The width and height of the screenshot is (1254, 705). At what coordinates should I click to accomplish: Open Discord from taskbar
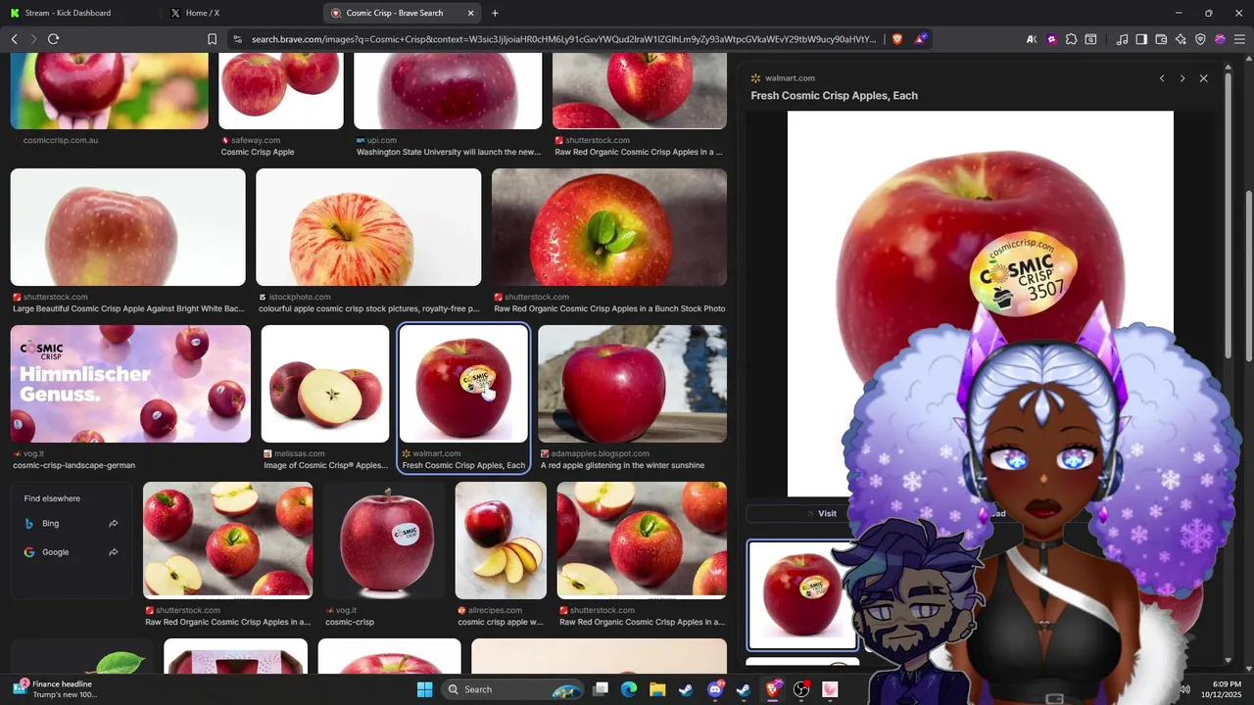pyautogui.click(x=715, y=689)
